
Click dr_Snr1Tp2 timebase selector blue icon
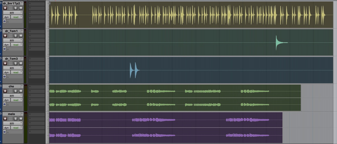point(5,21)
